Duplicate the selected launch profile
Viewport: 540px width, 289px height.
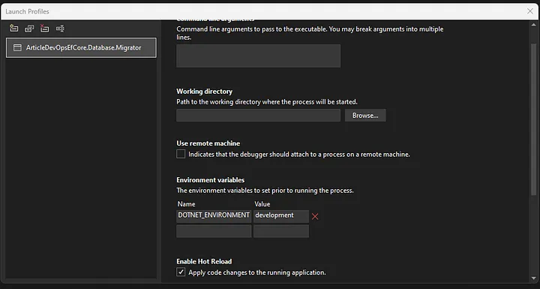pos(29,29)
